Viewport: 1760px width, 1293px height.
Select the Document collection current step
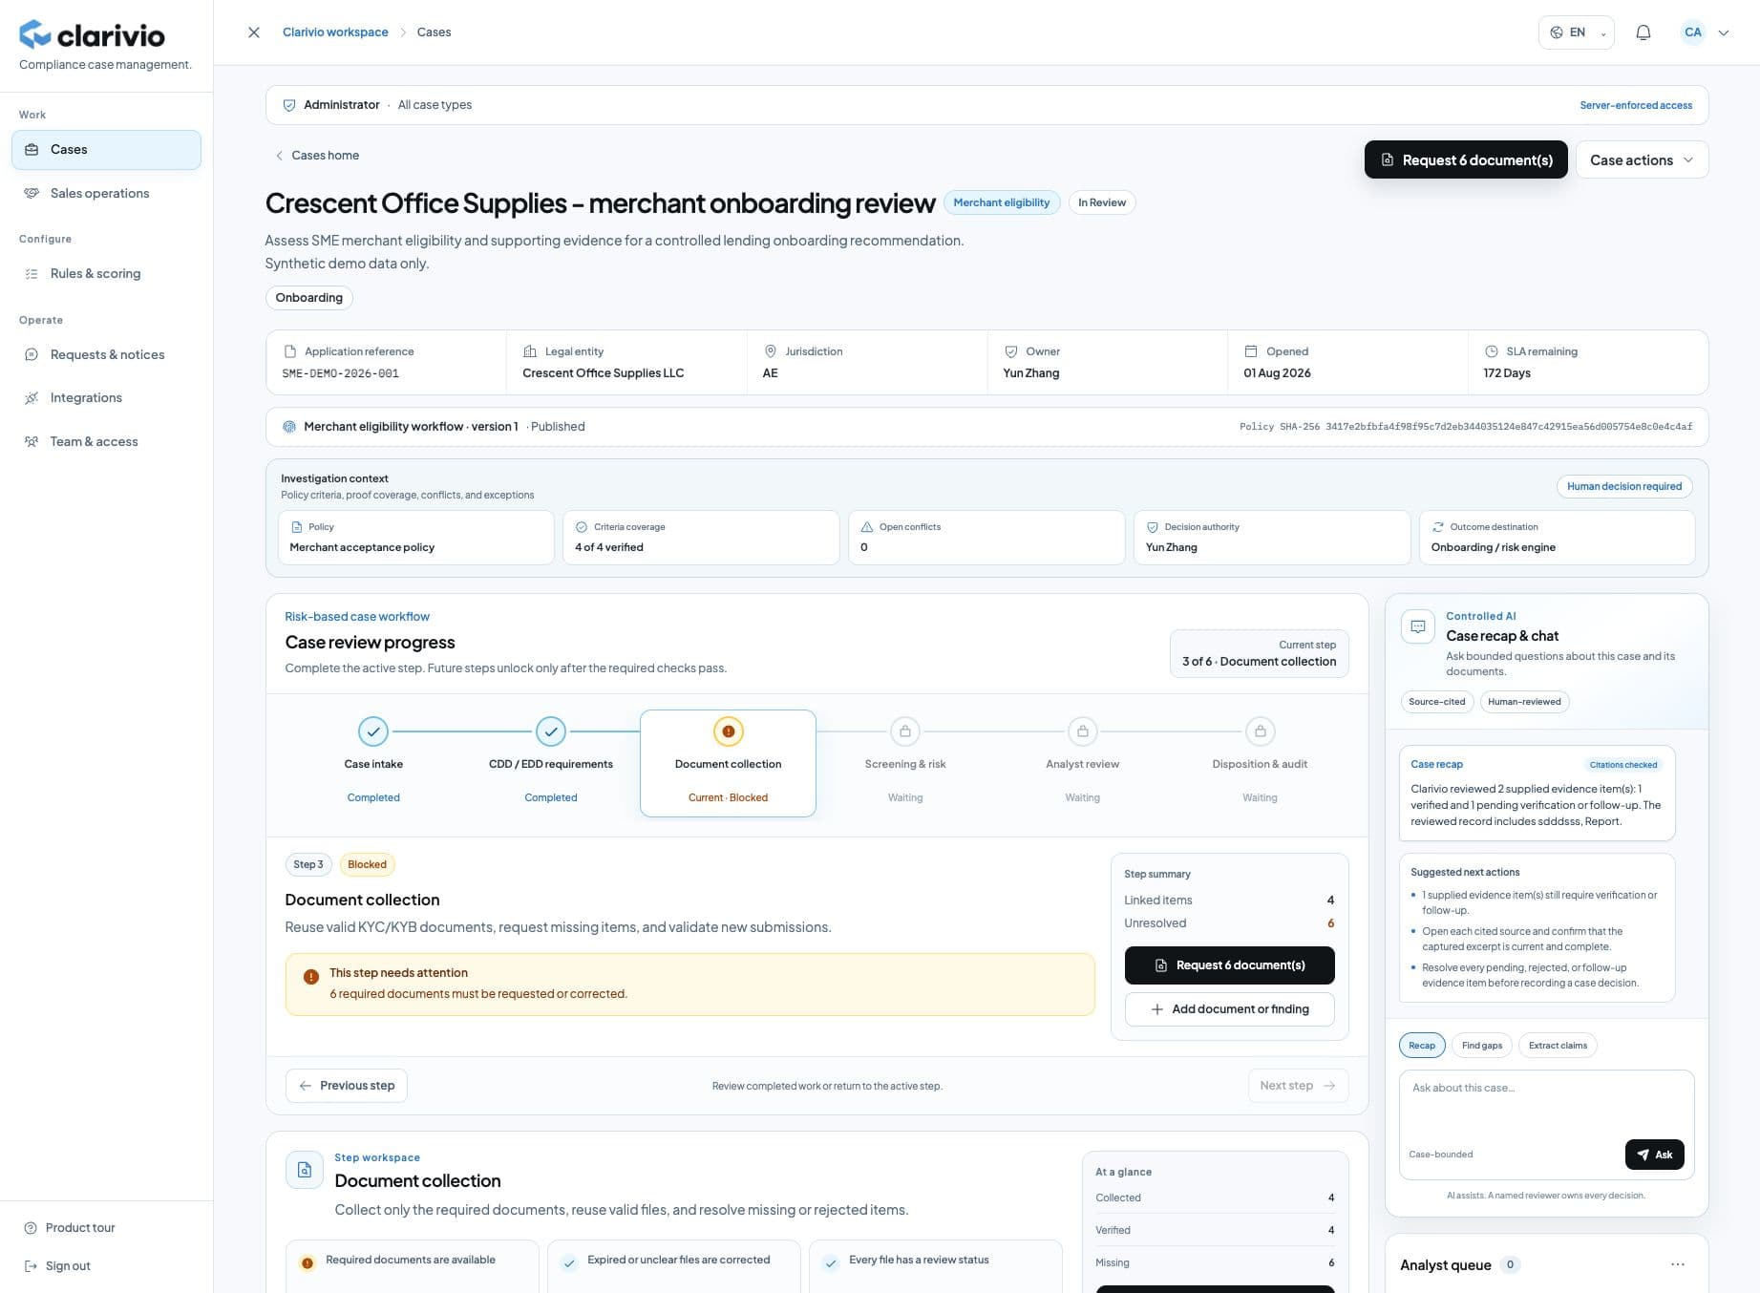728,763
